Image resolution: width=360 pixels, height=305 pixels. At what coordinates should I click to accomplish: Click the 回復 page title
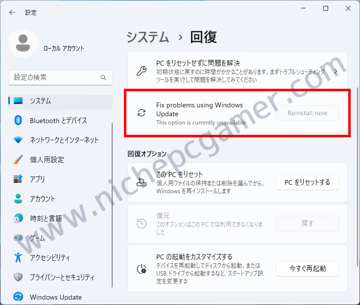coord(203,37)
